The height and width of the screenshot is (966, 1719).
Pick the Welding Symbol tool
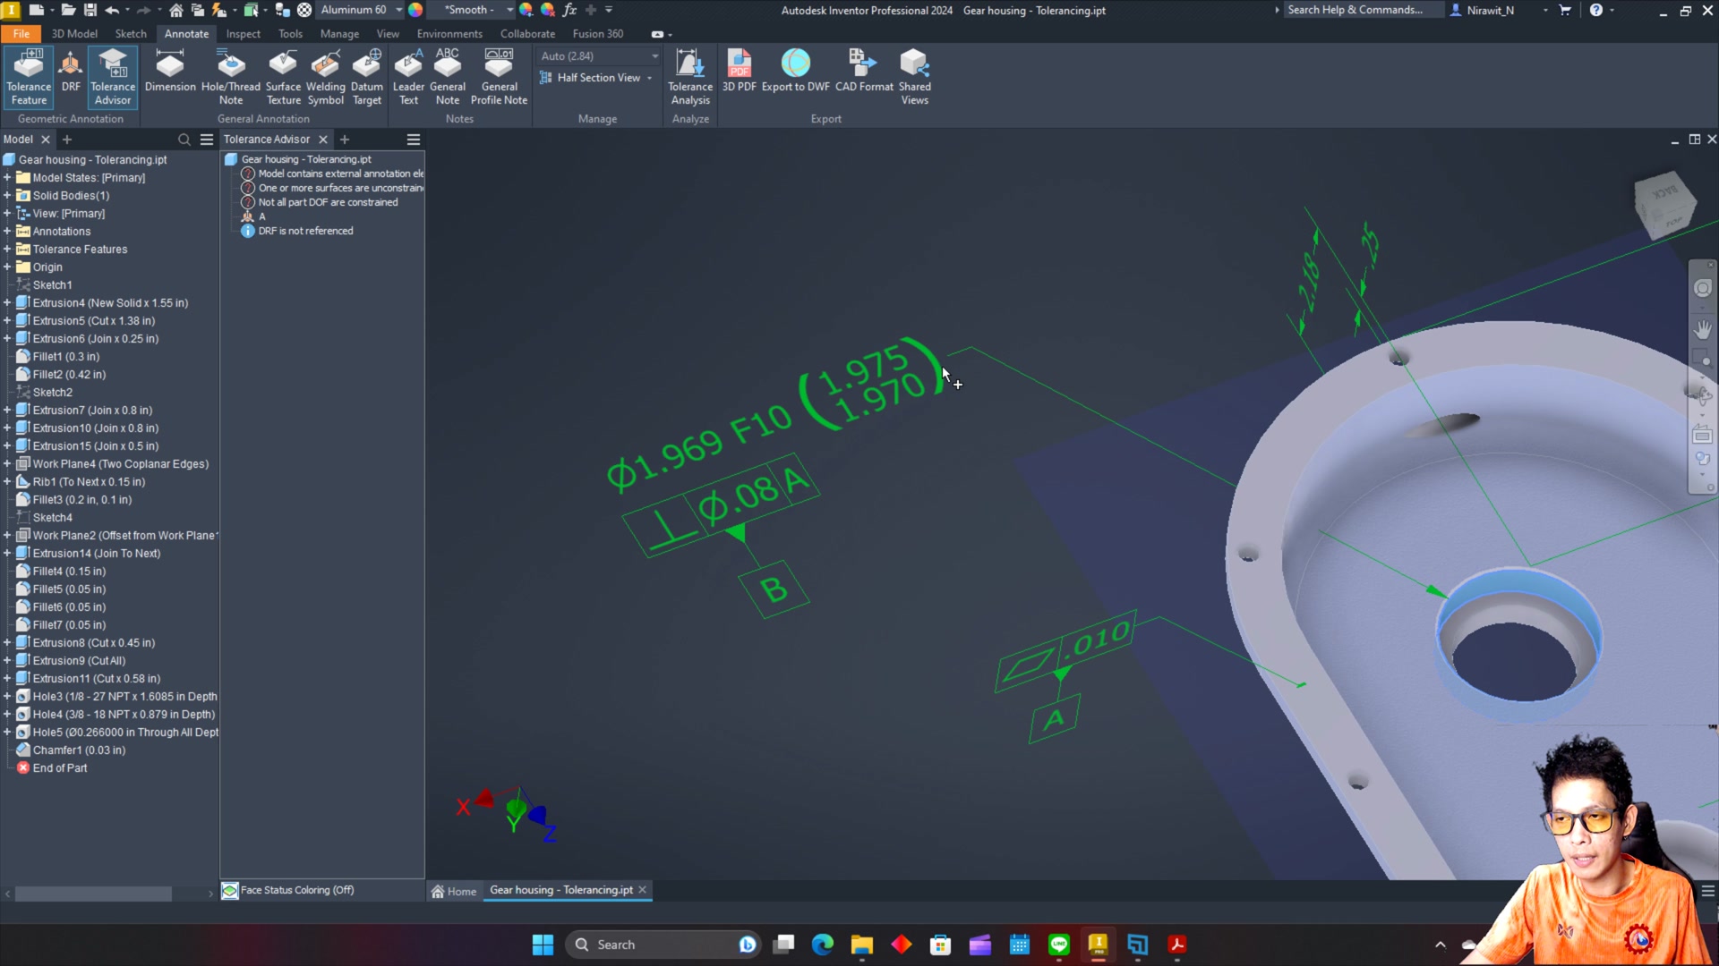(x=325, y=77)
